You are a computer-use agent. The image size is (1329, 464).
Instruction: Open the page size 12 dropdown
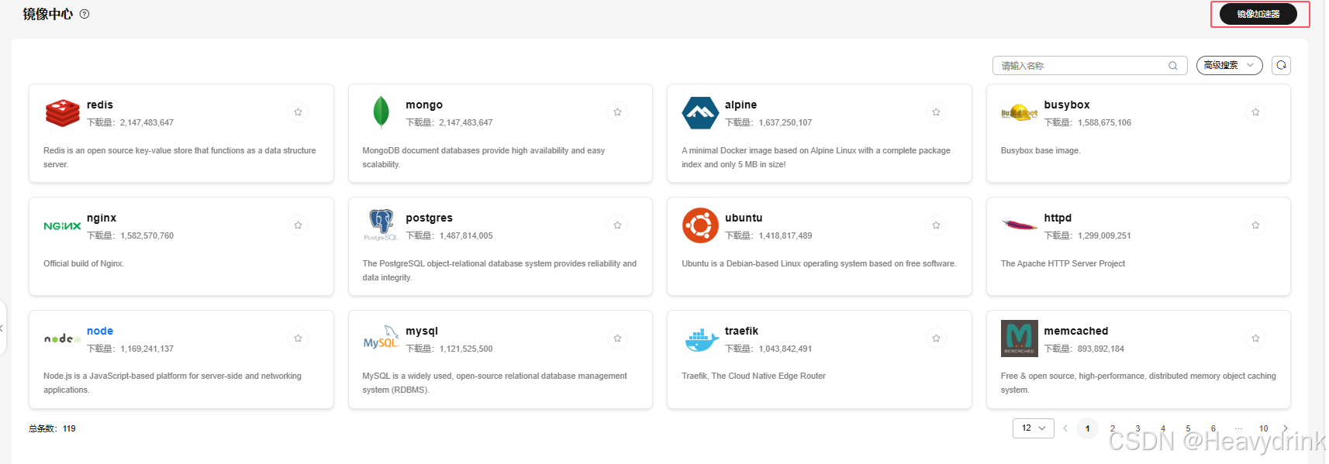pyautogui.click(x=1033, y=428)
